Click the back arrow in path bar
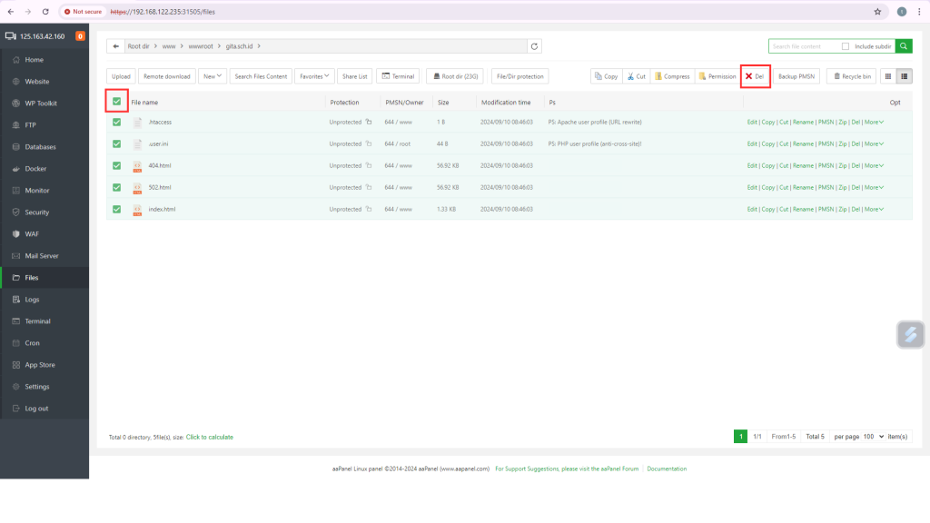 coord(115,46)
